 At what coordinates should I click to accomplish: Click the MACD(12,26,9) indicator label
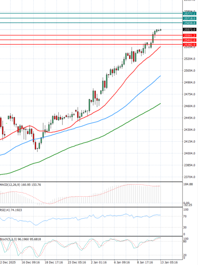[9, 184]
